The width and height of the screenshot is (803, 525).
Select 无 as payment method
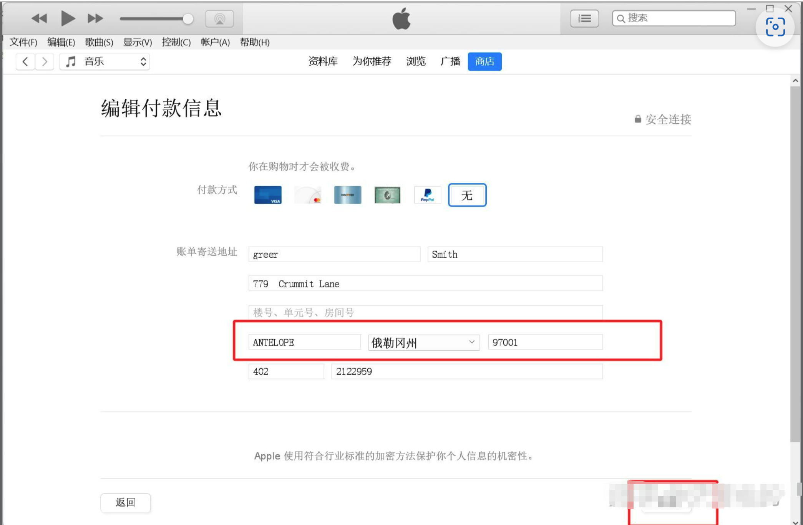(467, 195)
